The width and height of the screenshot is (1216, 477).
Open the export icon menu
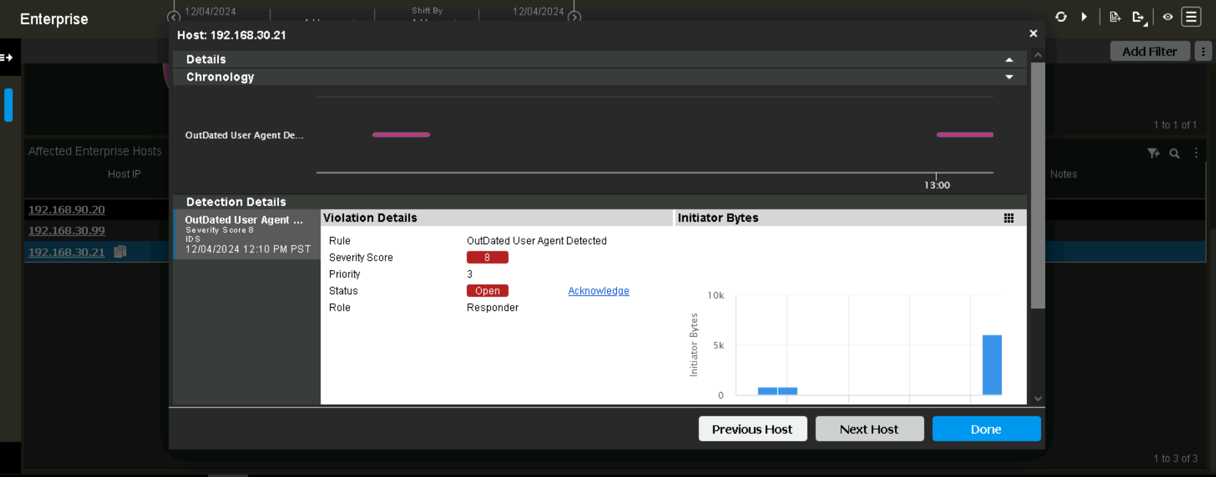pyautogui.click(x=1139, y=17)
